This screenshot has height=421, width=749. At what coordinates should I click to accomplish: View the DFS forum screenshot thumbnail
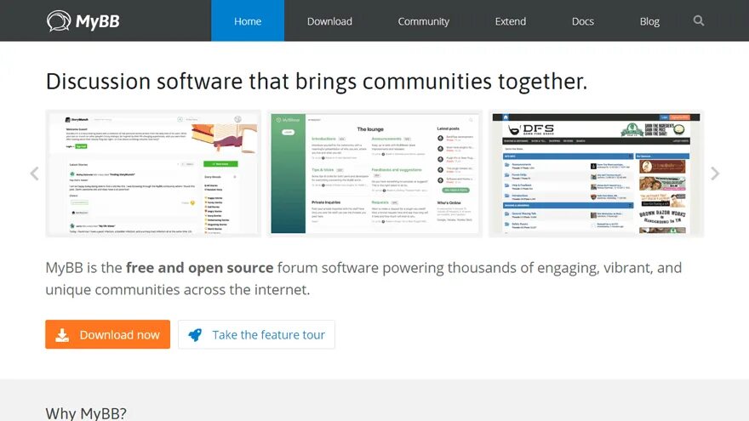(x=596, y=174)
